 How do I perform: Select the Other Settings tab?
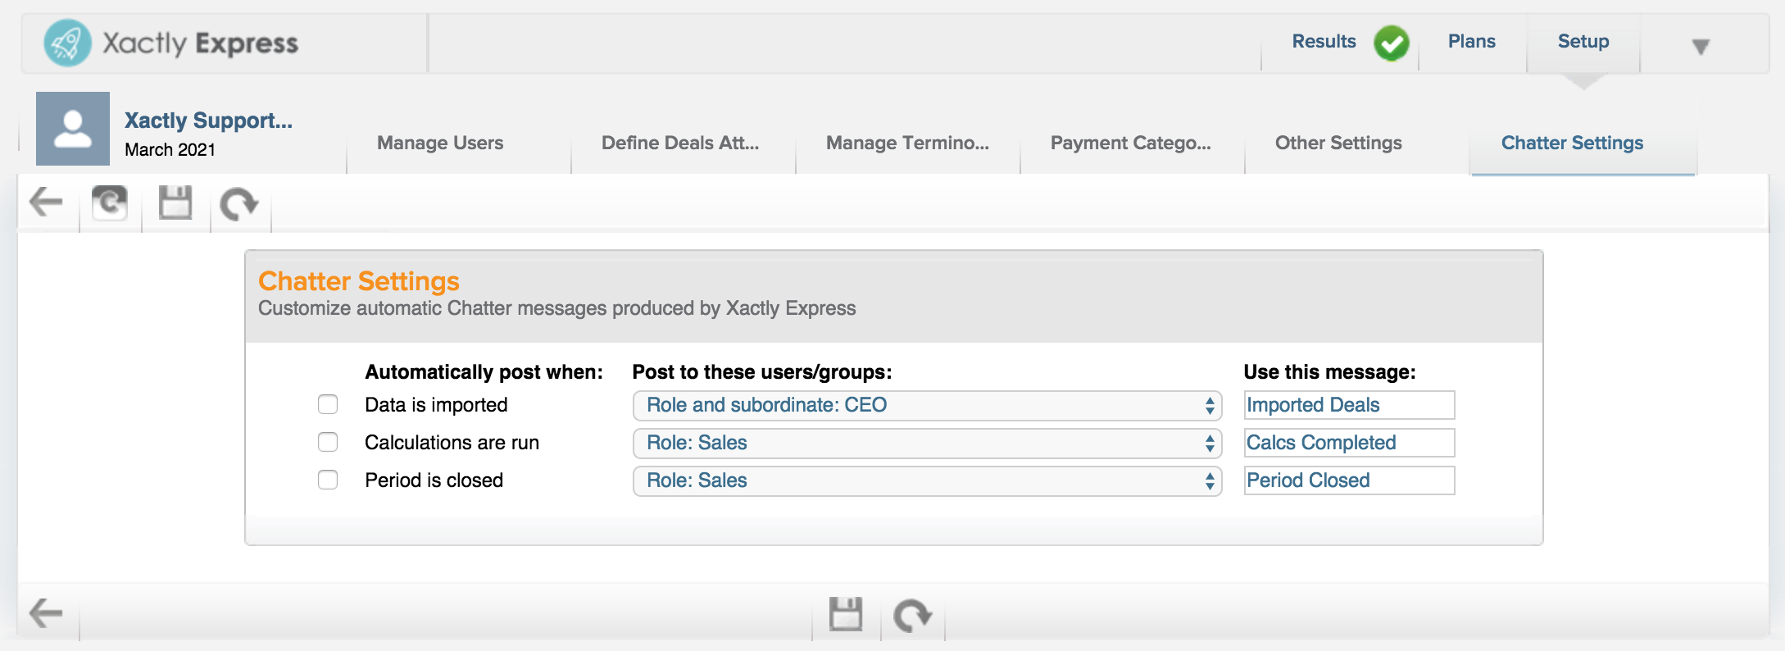pos(1338,143)
